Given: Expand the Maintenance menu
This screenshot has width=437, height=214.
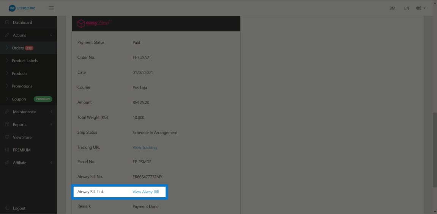Looking at the screenshot, I should pos(28,112).
